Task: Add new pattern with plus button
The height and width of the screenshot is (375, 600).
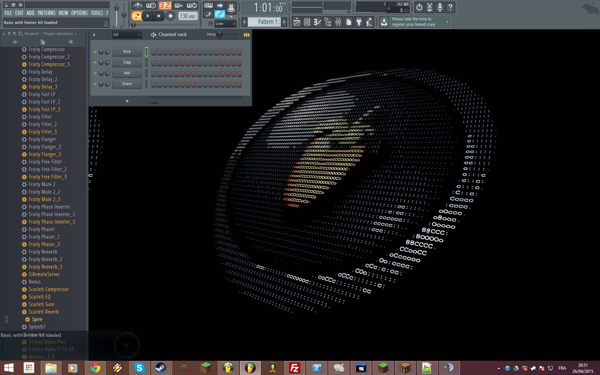Action: (284, 22)
